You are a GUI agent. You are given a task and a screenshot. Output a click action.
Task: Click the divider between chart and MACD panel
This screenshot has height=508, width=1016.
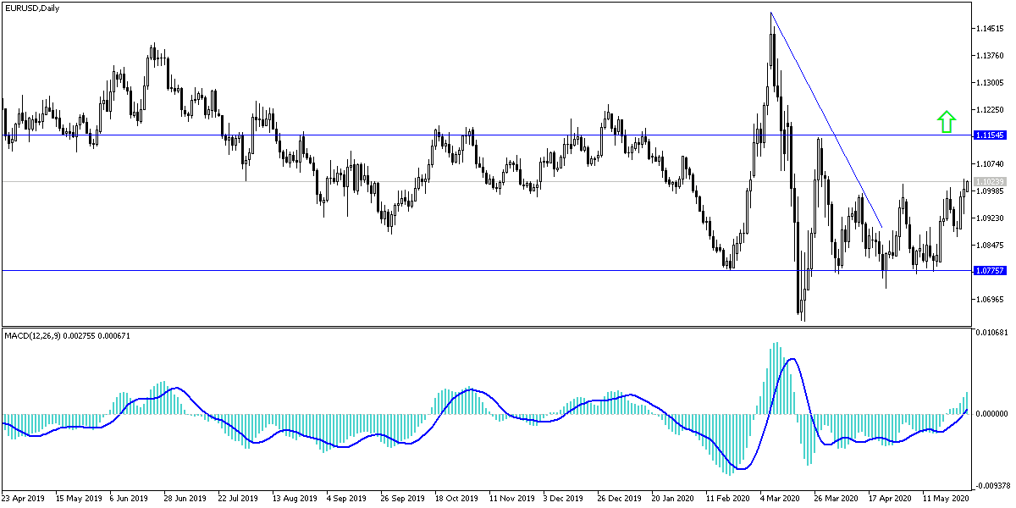[508, 326]
